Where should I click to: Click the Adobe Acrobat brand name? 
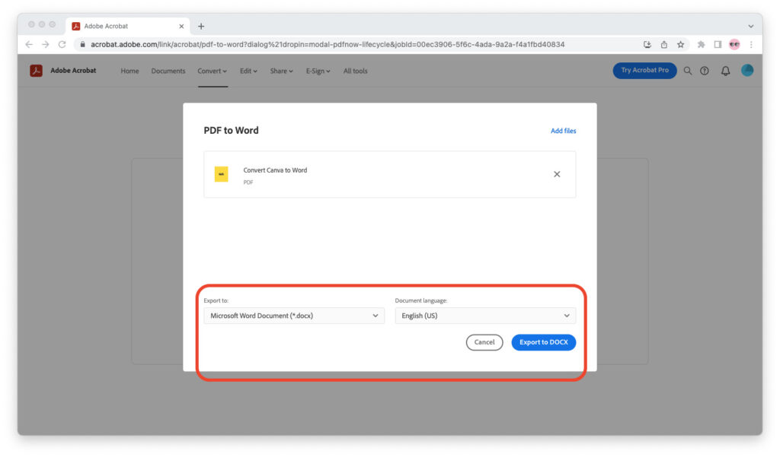click(73, 71)
